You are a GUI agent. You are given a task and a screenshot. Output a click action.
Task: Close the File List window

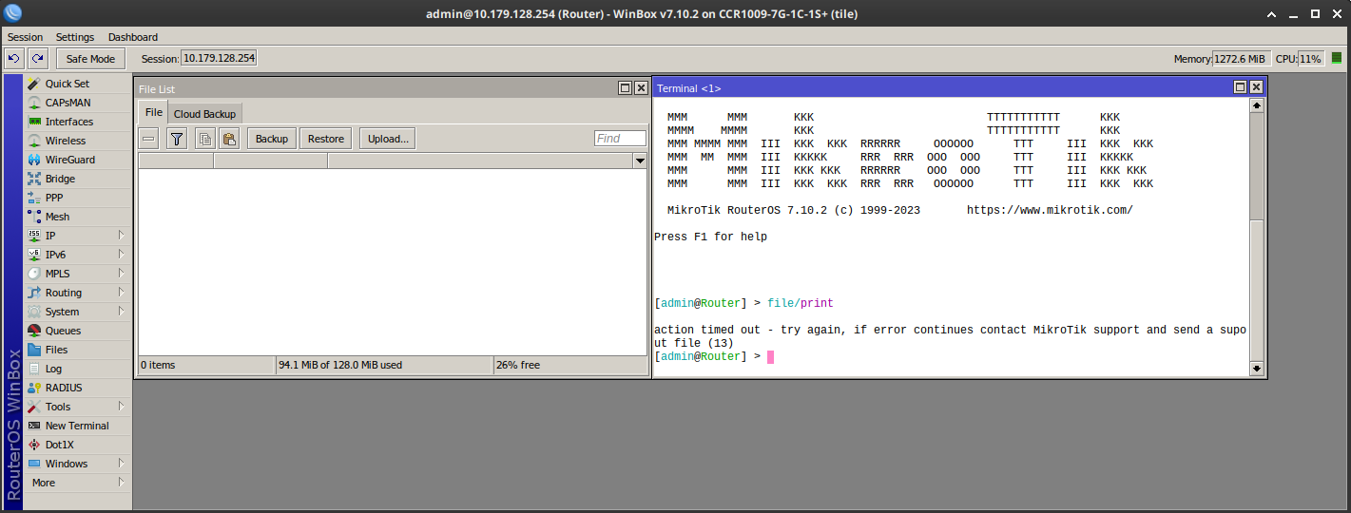(x=641, y=87)
